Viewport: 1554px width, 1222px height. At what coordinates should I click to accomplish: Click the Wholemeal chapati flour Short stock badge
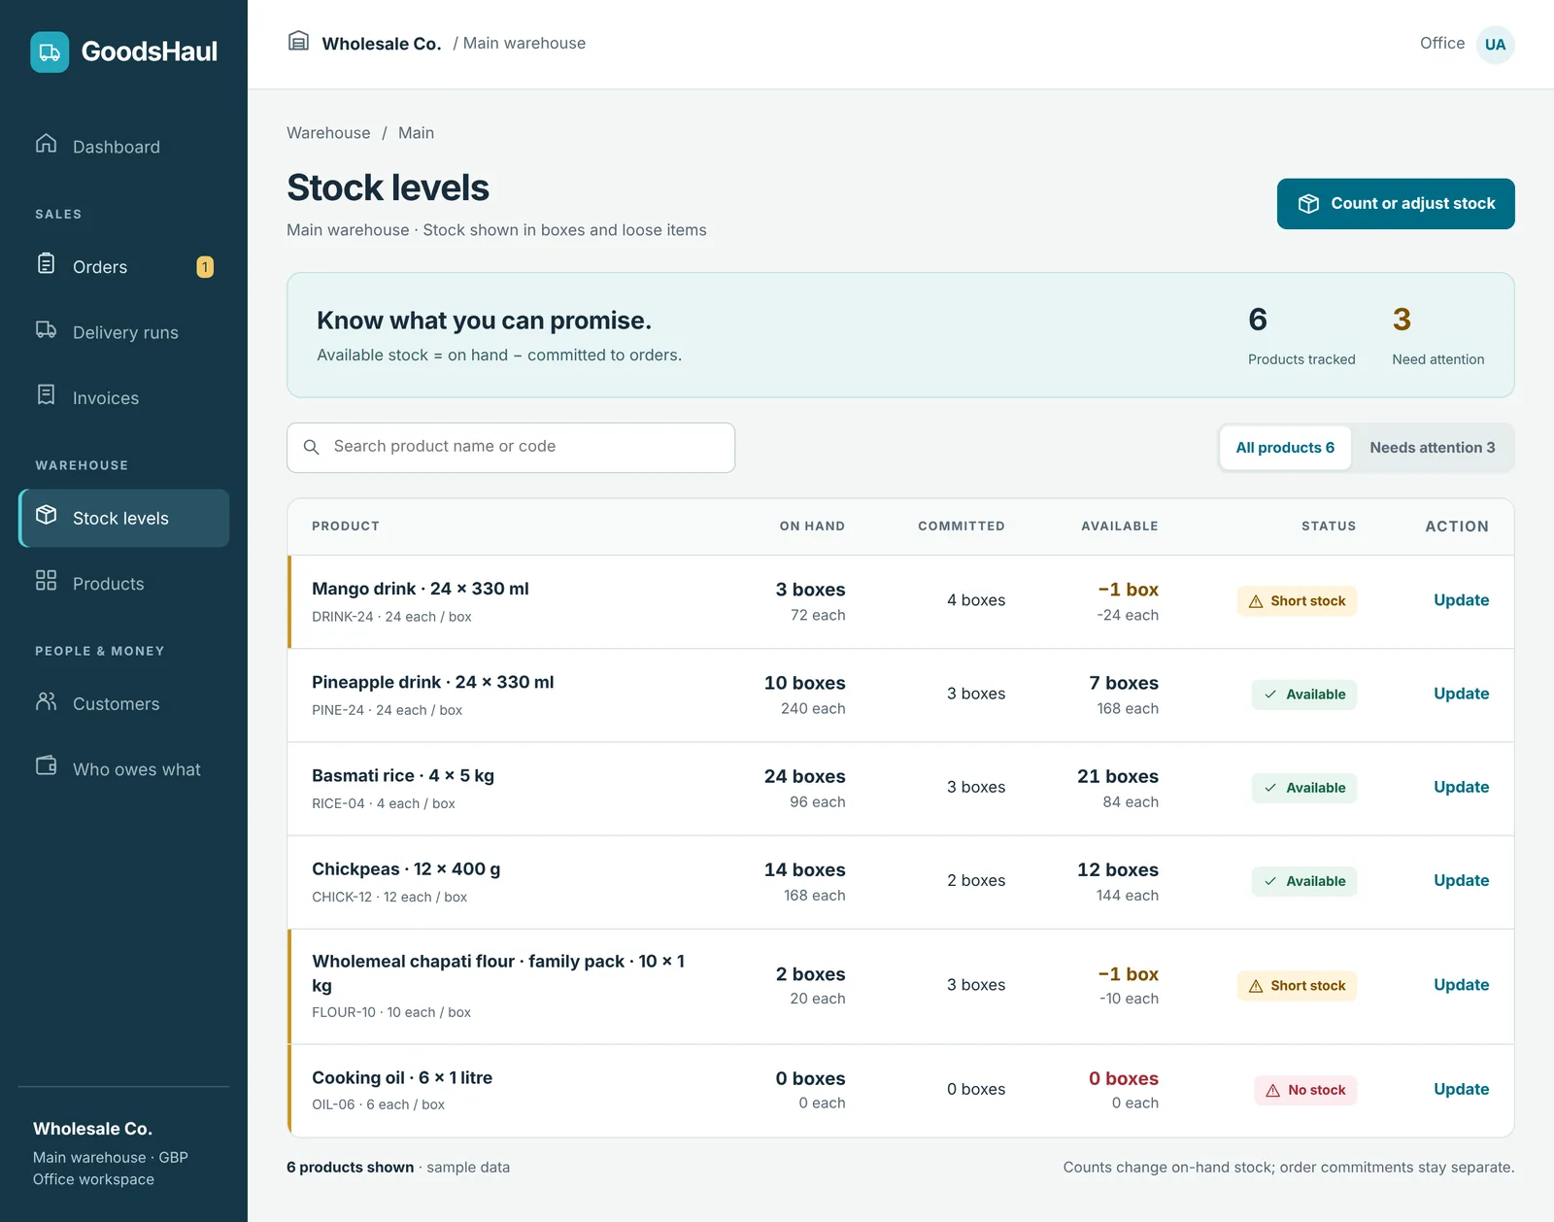click(1297, 986)
